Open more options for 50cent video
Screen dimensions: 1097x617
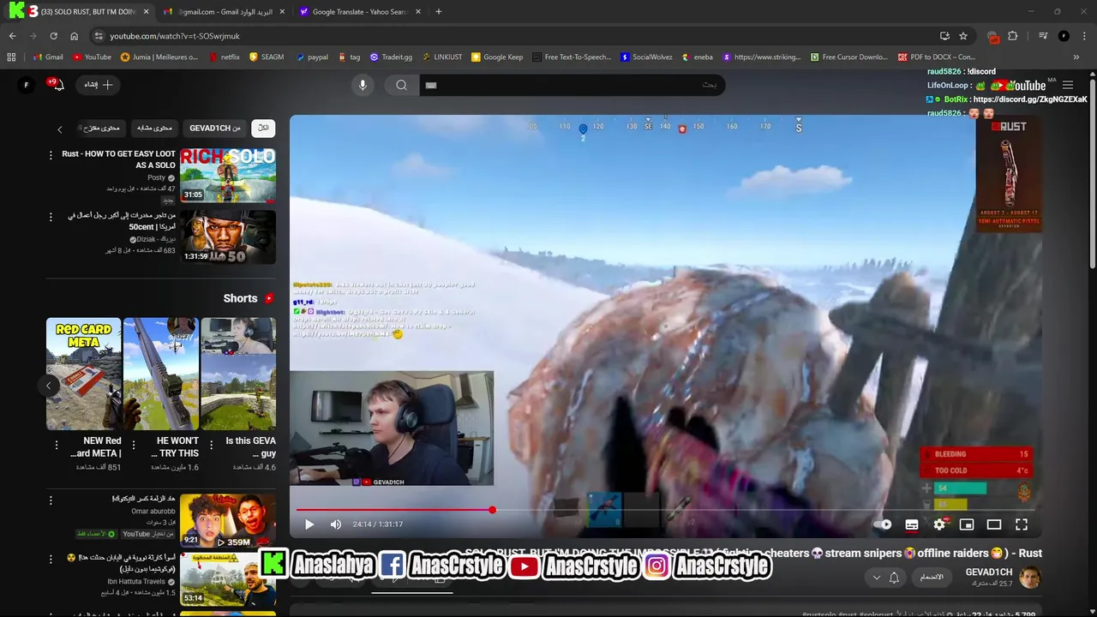pyautogui.click(x=51, y=217)
